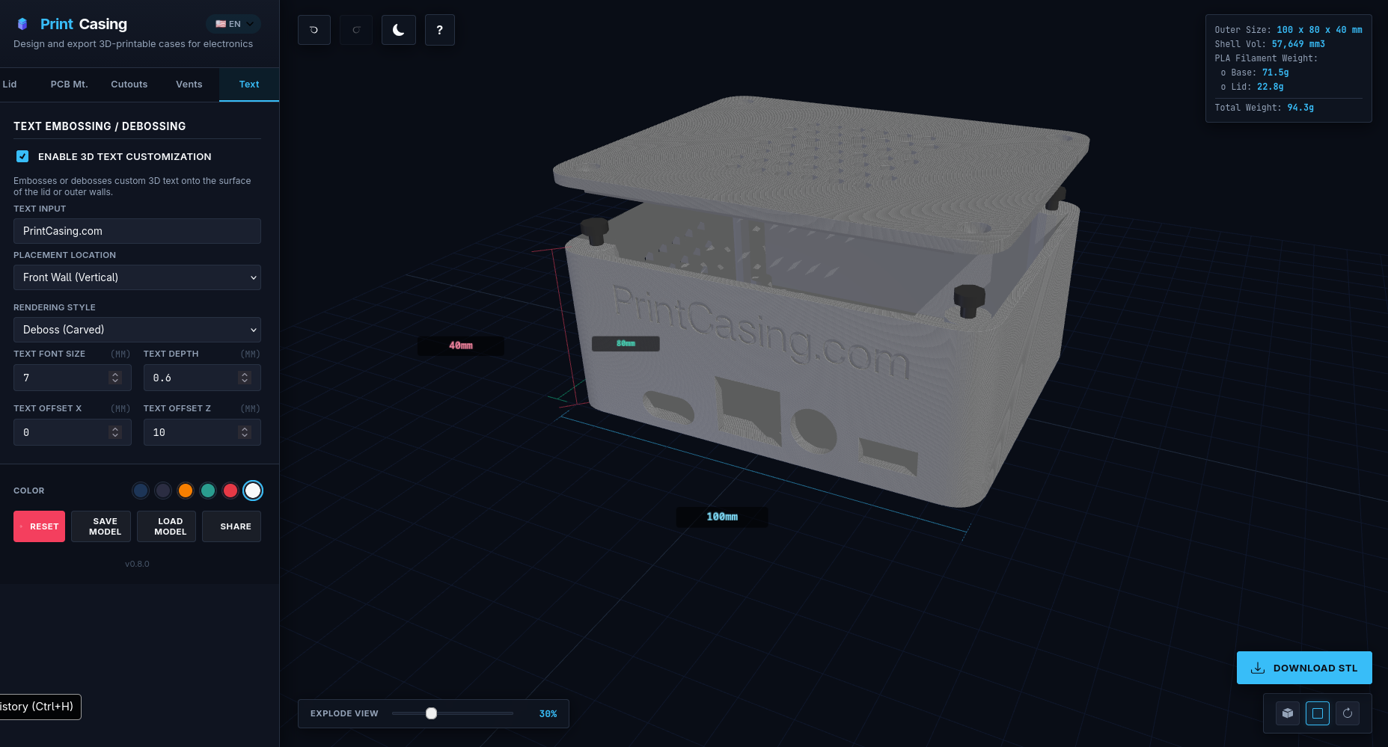Select the red color swatch

point(230,491)
